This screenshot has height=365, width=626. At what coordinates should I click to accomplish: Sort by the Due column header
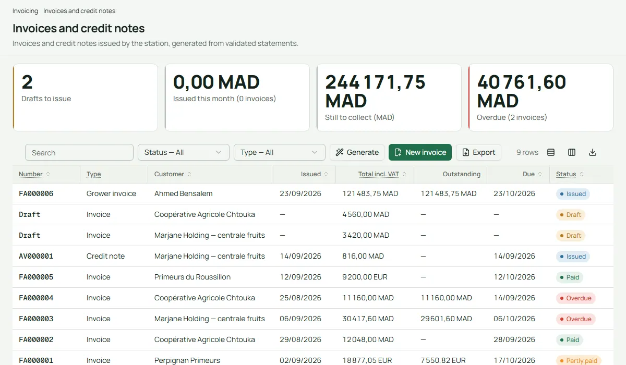(532, 174)
